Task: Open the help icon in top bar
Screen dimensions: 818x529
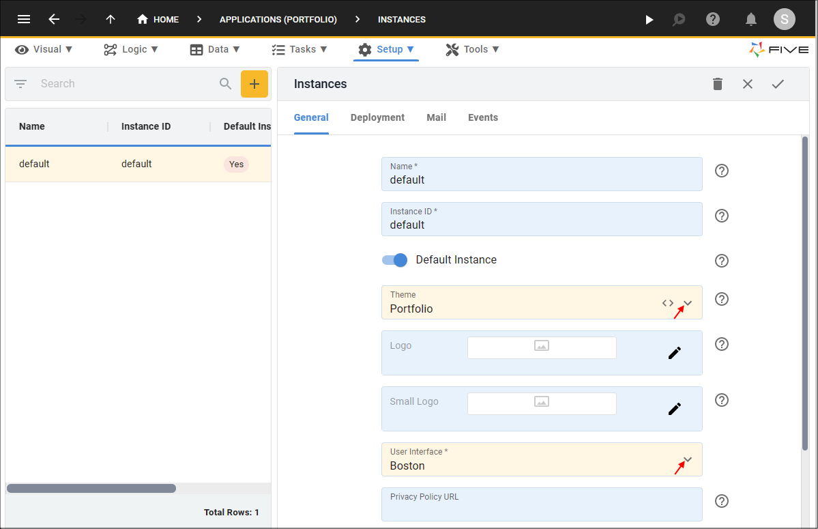Action: point(713,19)
